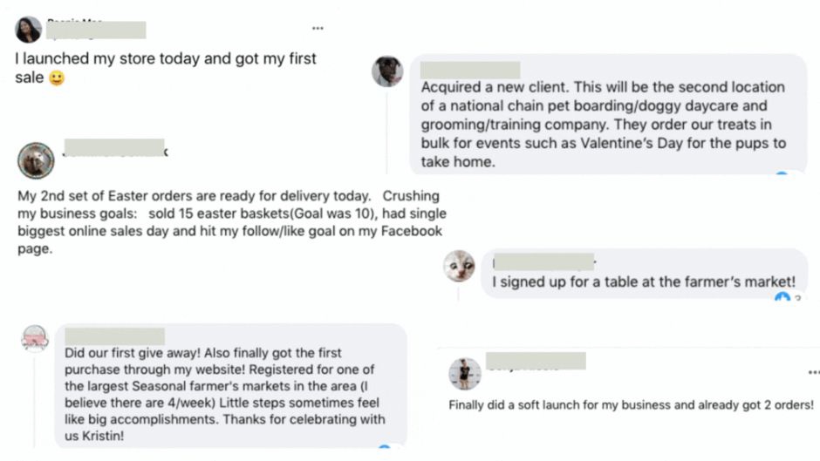820x461 pixels.
Task: Click the avatar on the soft launch post
Action: [465, 373]
